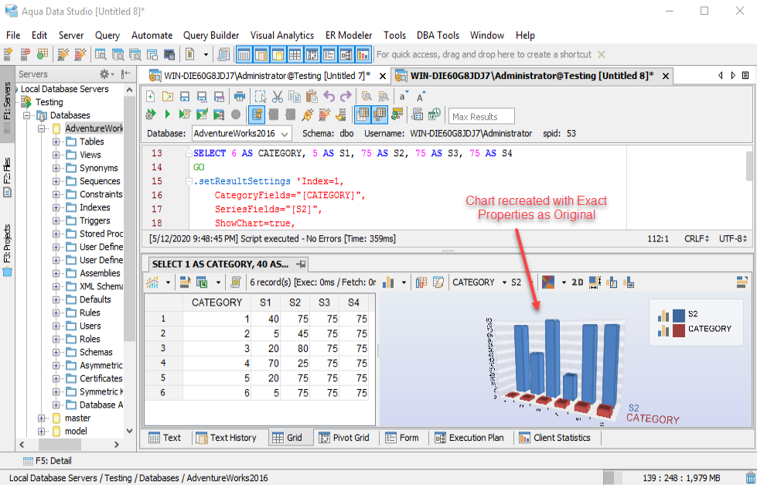Click the Execute query play icon
The image size is (757, 485).
[x=167, y=114]
